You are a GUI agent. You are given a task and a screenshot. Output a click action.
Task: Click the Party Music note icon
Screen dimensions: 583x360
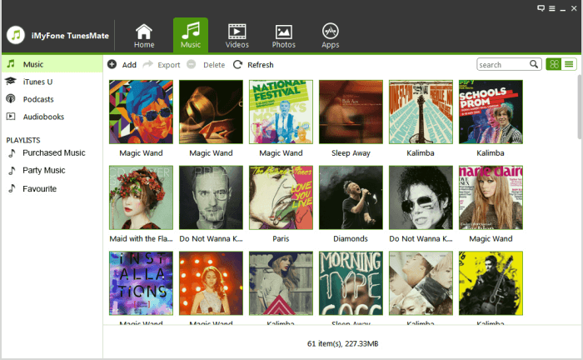(x=12, y=171)
